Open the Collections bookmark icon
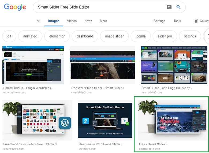 tap(196, 21)
